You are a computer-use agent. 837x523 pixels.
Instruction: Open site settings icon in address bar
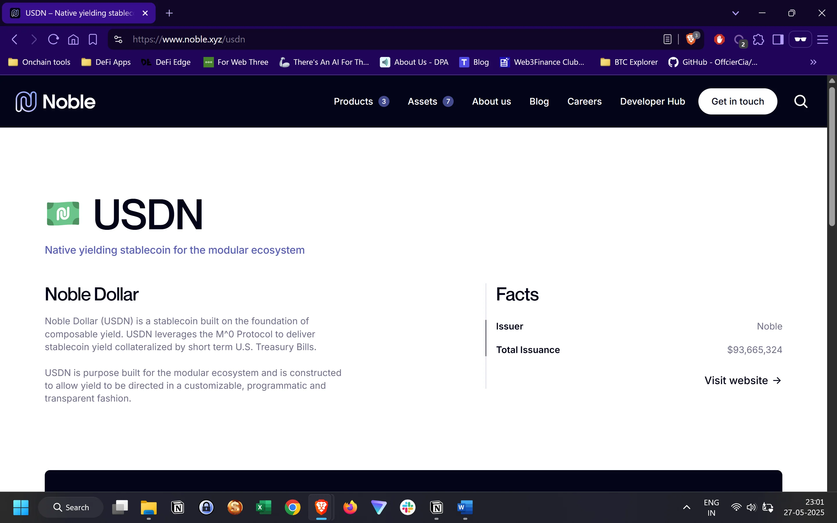coord(118,40)
